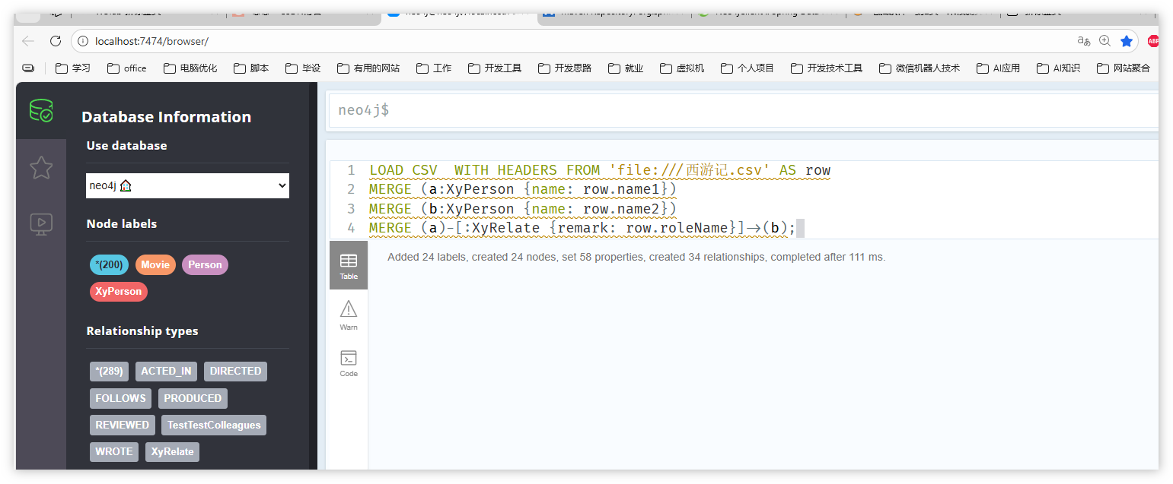Open the 学习 bookmark folder
Image resolution: width=1173 pixels, height=484 pixels.
(x=73, y=68)
